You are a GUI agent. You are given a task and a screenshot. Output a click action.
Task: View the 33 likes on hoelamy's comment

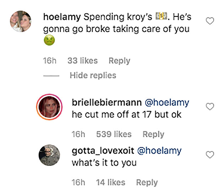(x=82, y=61)
